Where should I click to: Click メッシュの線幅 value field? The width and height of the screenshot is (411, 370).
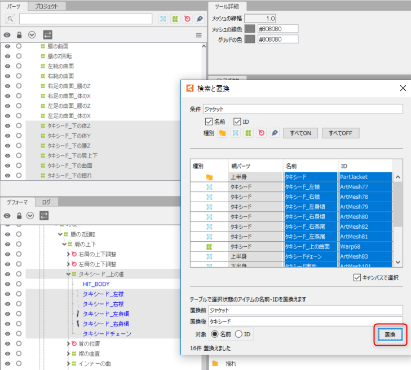(260, 19)
